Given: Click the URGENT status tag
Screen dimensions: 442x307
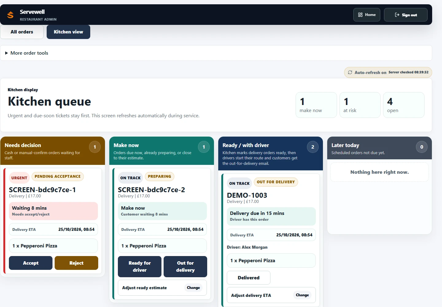Looking at the screenshot, I should tap(19, 178).
